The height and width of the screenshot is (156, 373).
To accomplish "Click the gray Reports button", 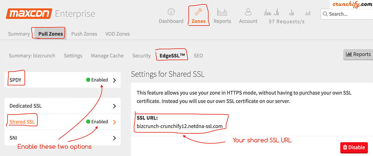I will [358, 55].
